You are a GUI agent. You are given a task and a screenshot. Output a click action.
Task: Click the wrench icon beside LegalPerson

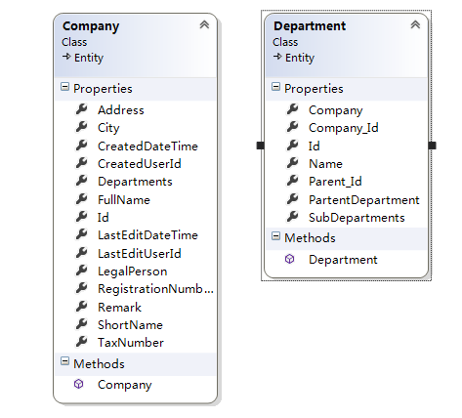pyautogui.click(x=81, y=271)
